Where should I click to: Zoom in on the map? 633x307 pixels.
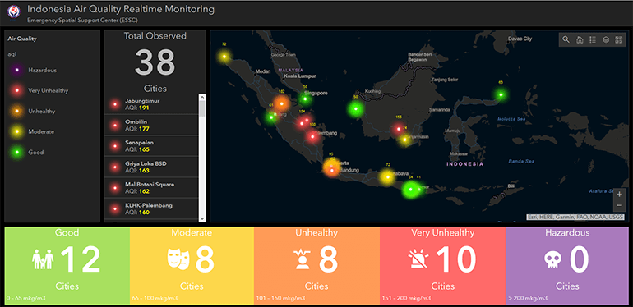(619, 195)
